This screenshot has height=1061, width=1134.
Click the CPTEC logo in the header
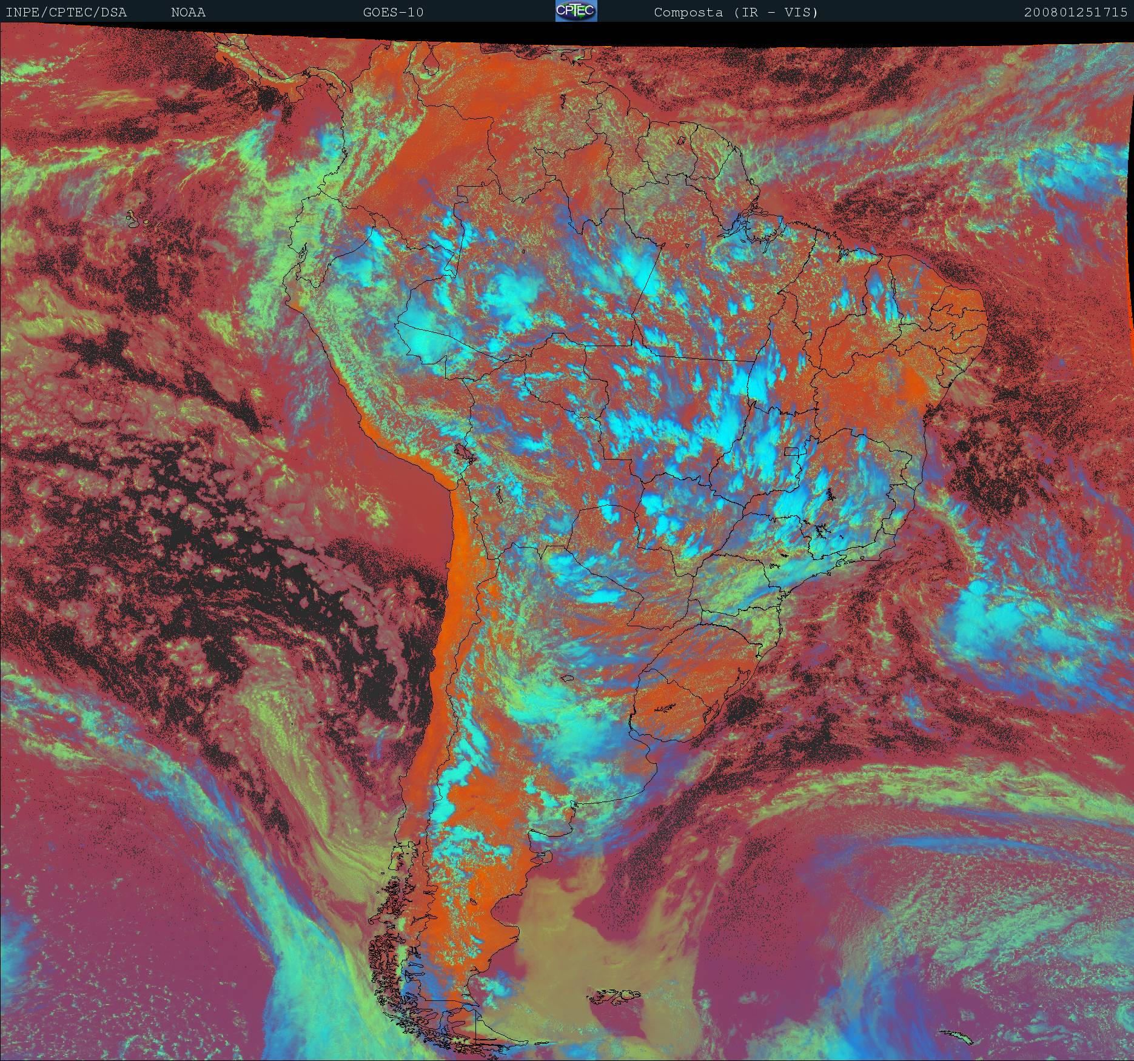(576, 11)
